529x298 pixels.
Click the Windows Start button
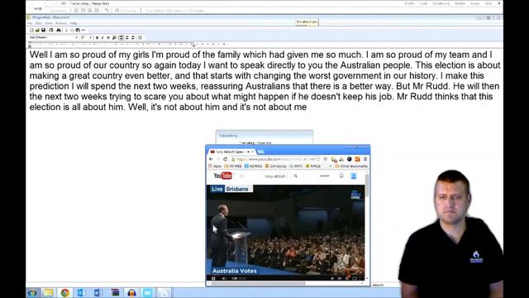tap(33, 292)
